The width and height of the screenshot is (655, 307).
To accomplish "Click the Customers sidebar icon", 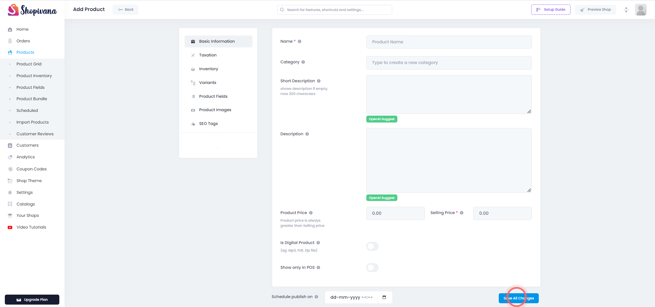I will coord(10,146).
